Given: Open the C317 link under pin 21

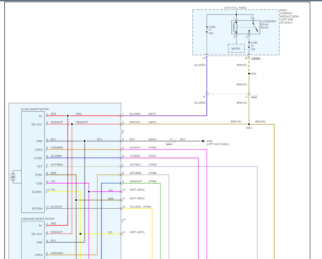Looking at the screenshot, I should coord(169,144).
